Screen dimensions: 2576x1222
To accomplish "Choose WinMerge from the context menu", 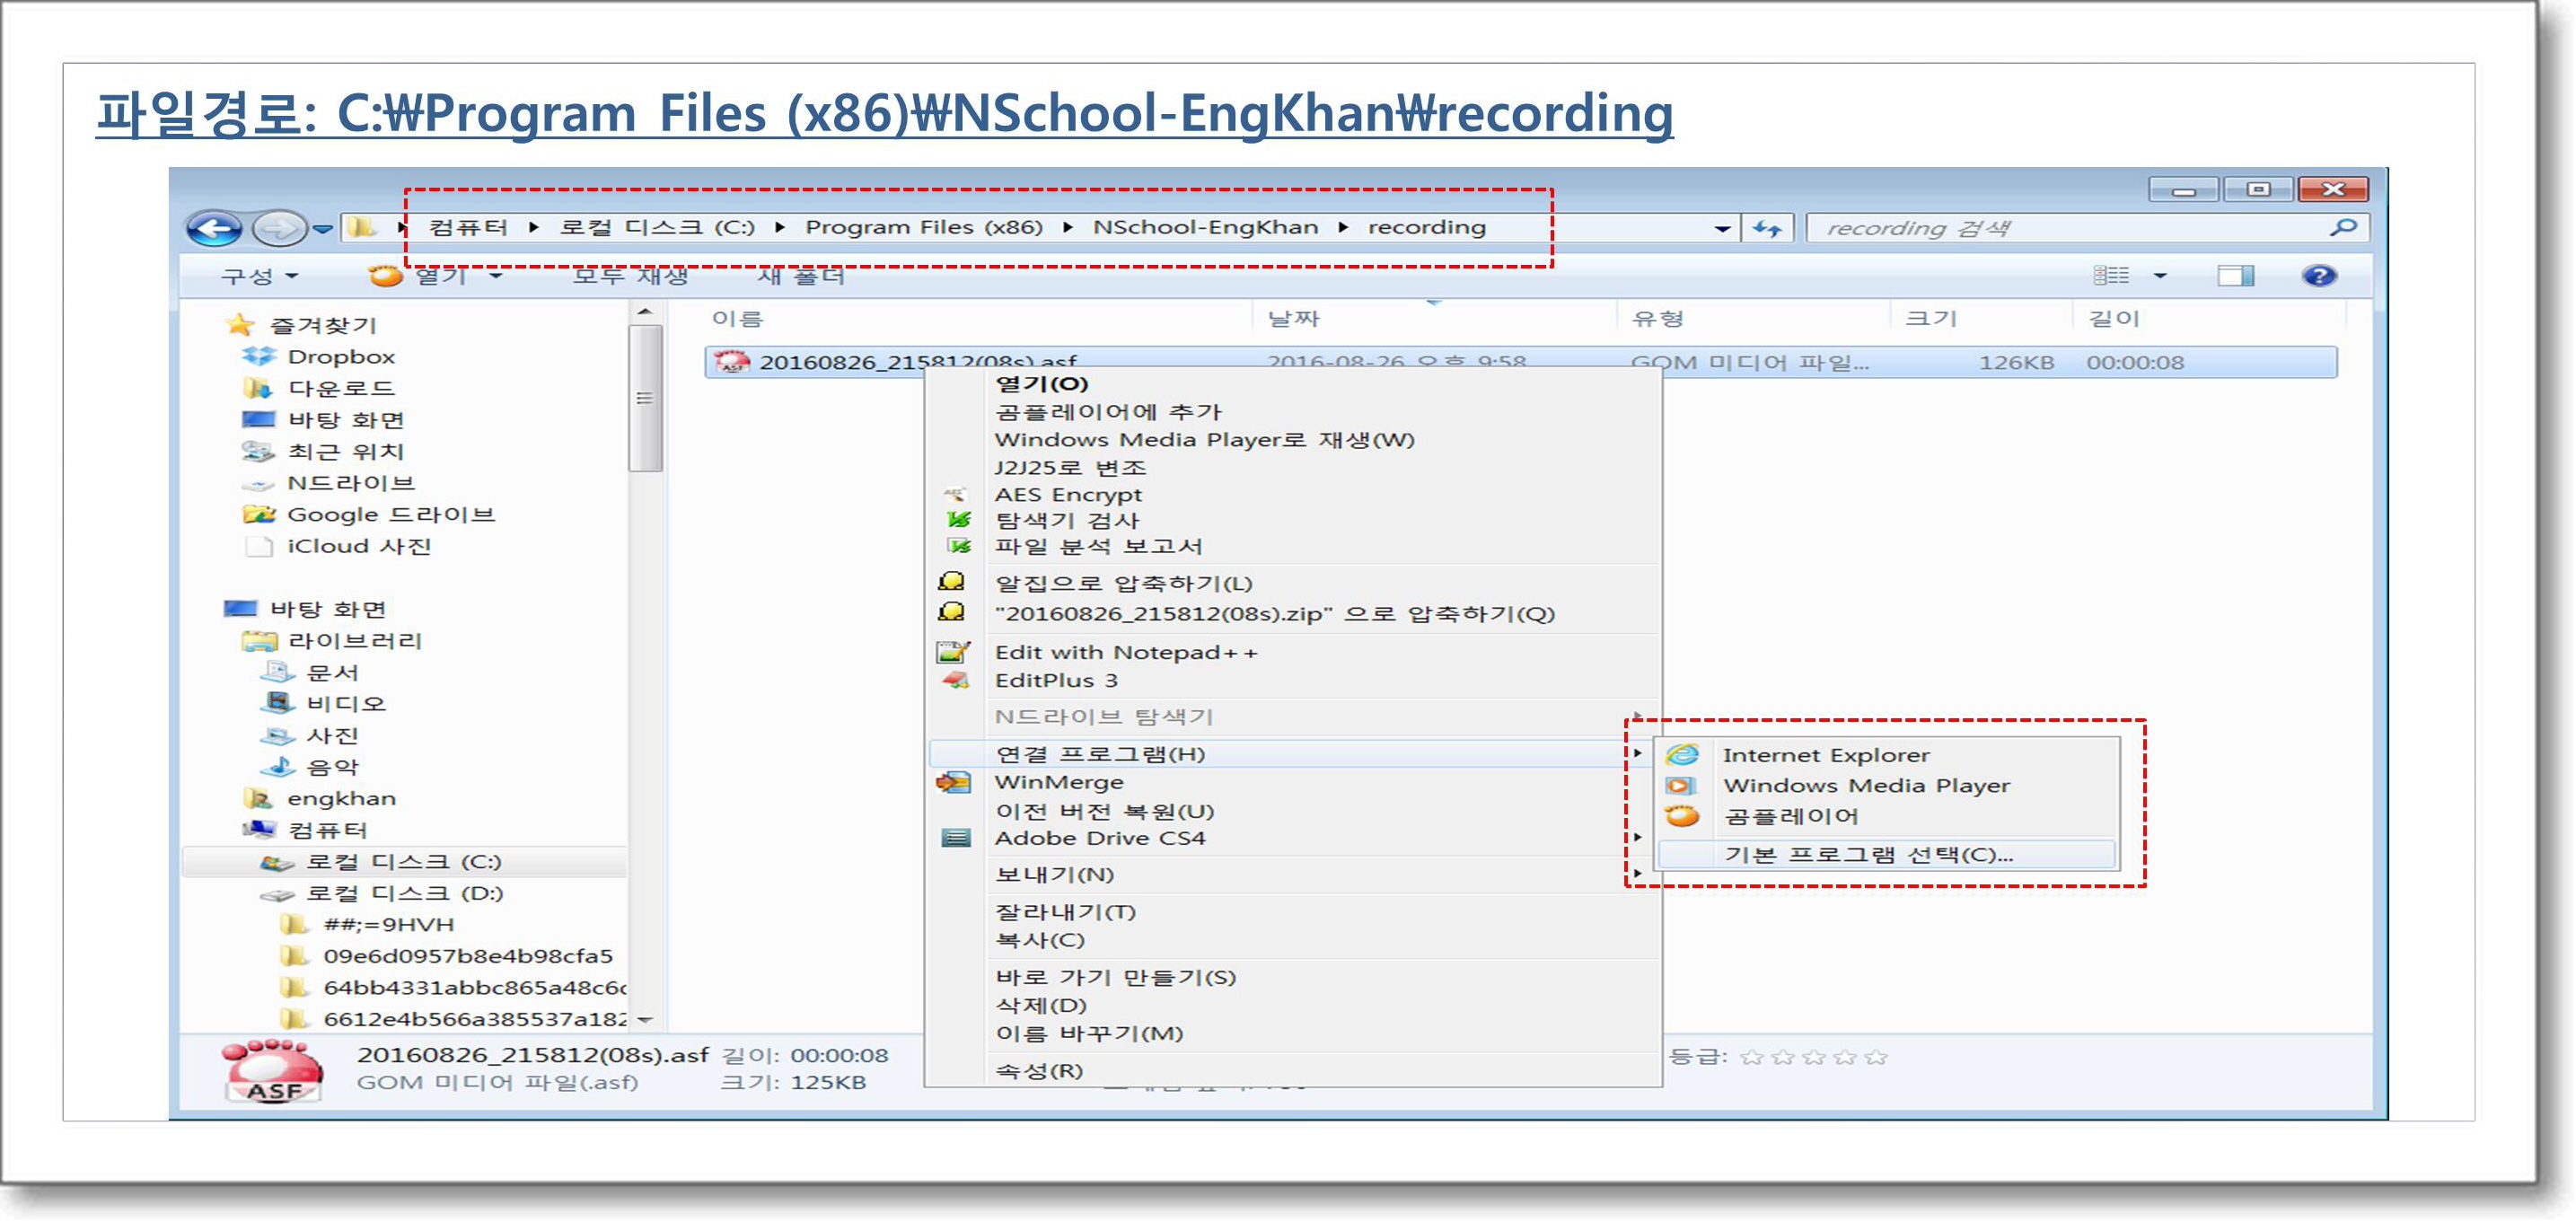I will pos(1059,782).
